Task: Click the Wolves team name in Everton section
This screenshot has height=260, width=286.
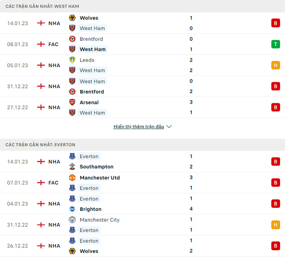Action: pyautogui.click(x=89, y=251)
